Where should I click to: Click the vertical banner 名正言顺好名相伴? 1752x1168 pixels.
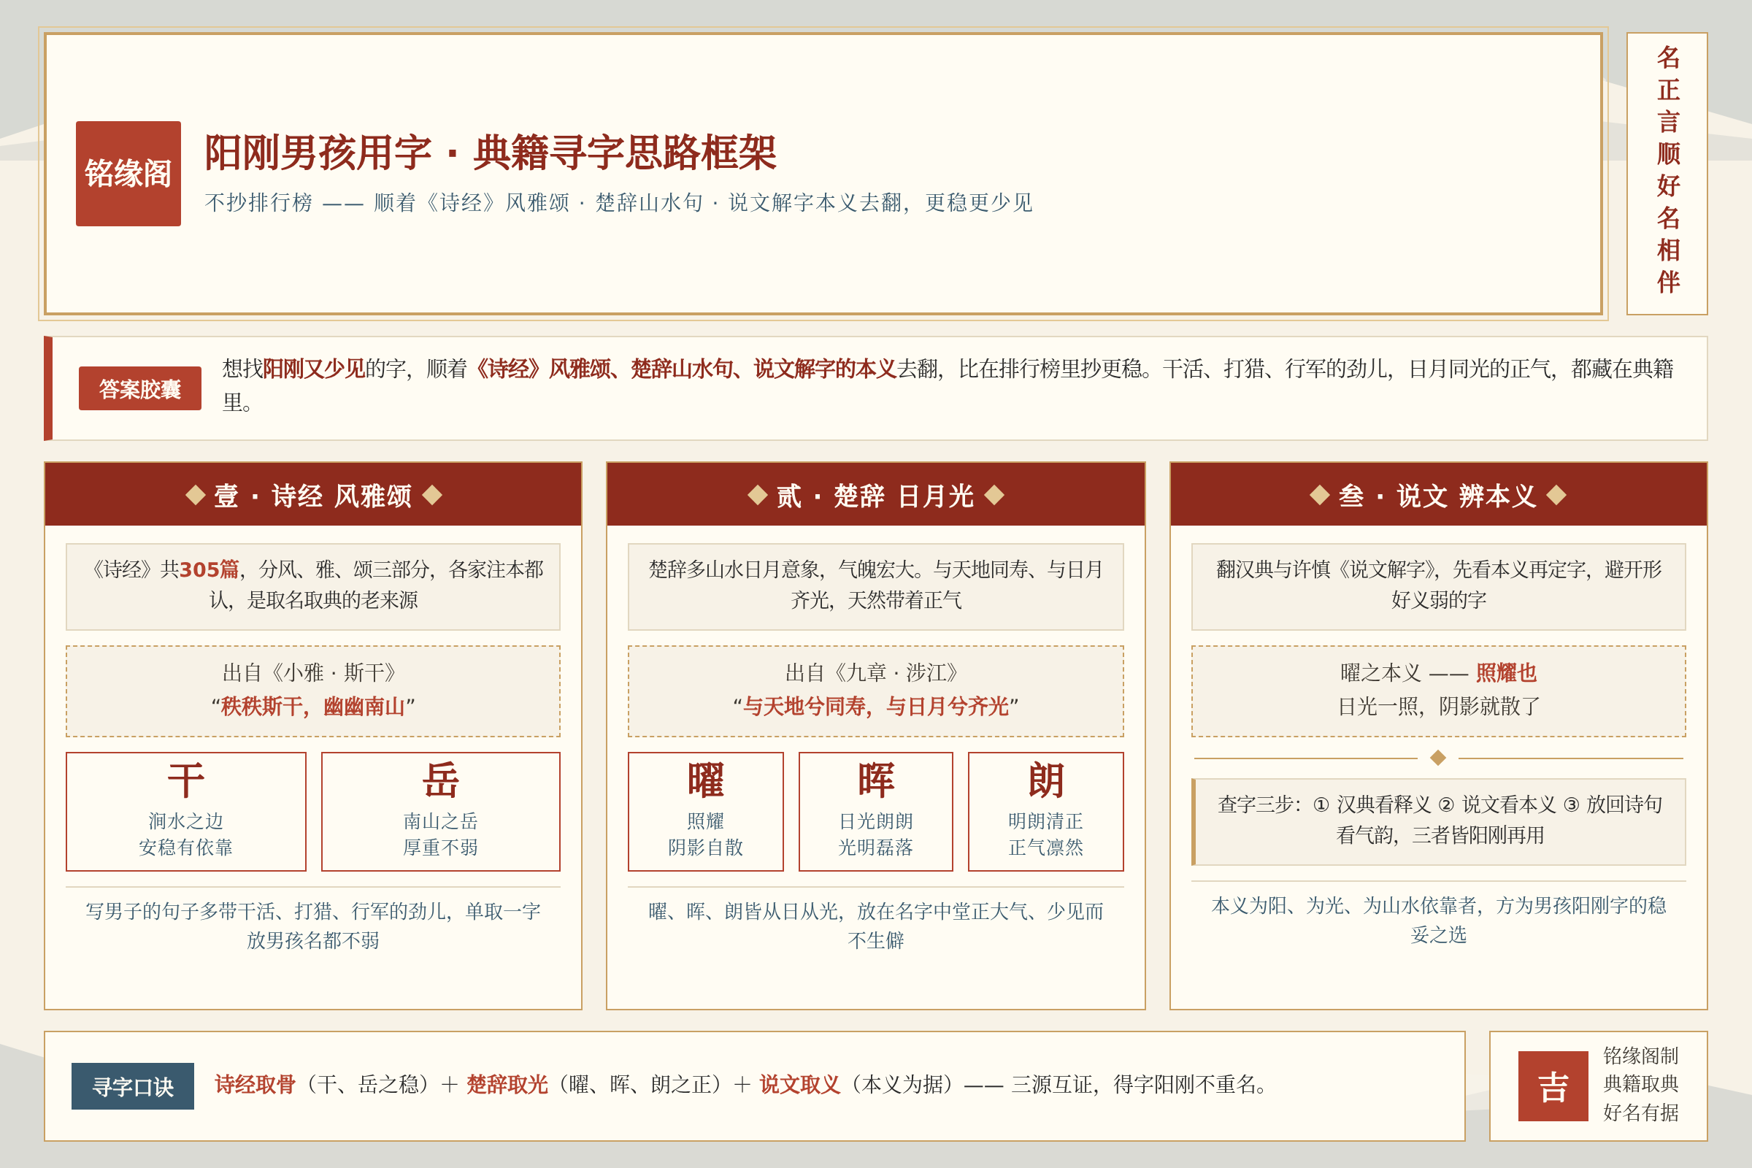tap(1667, 173)
